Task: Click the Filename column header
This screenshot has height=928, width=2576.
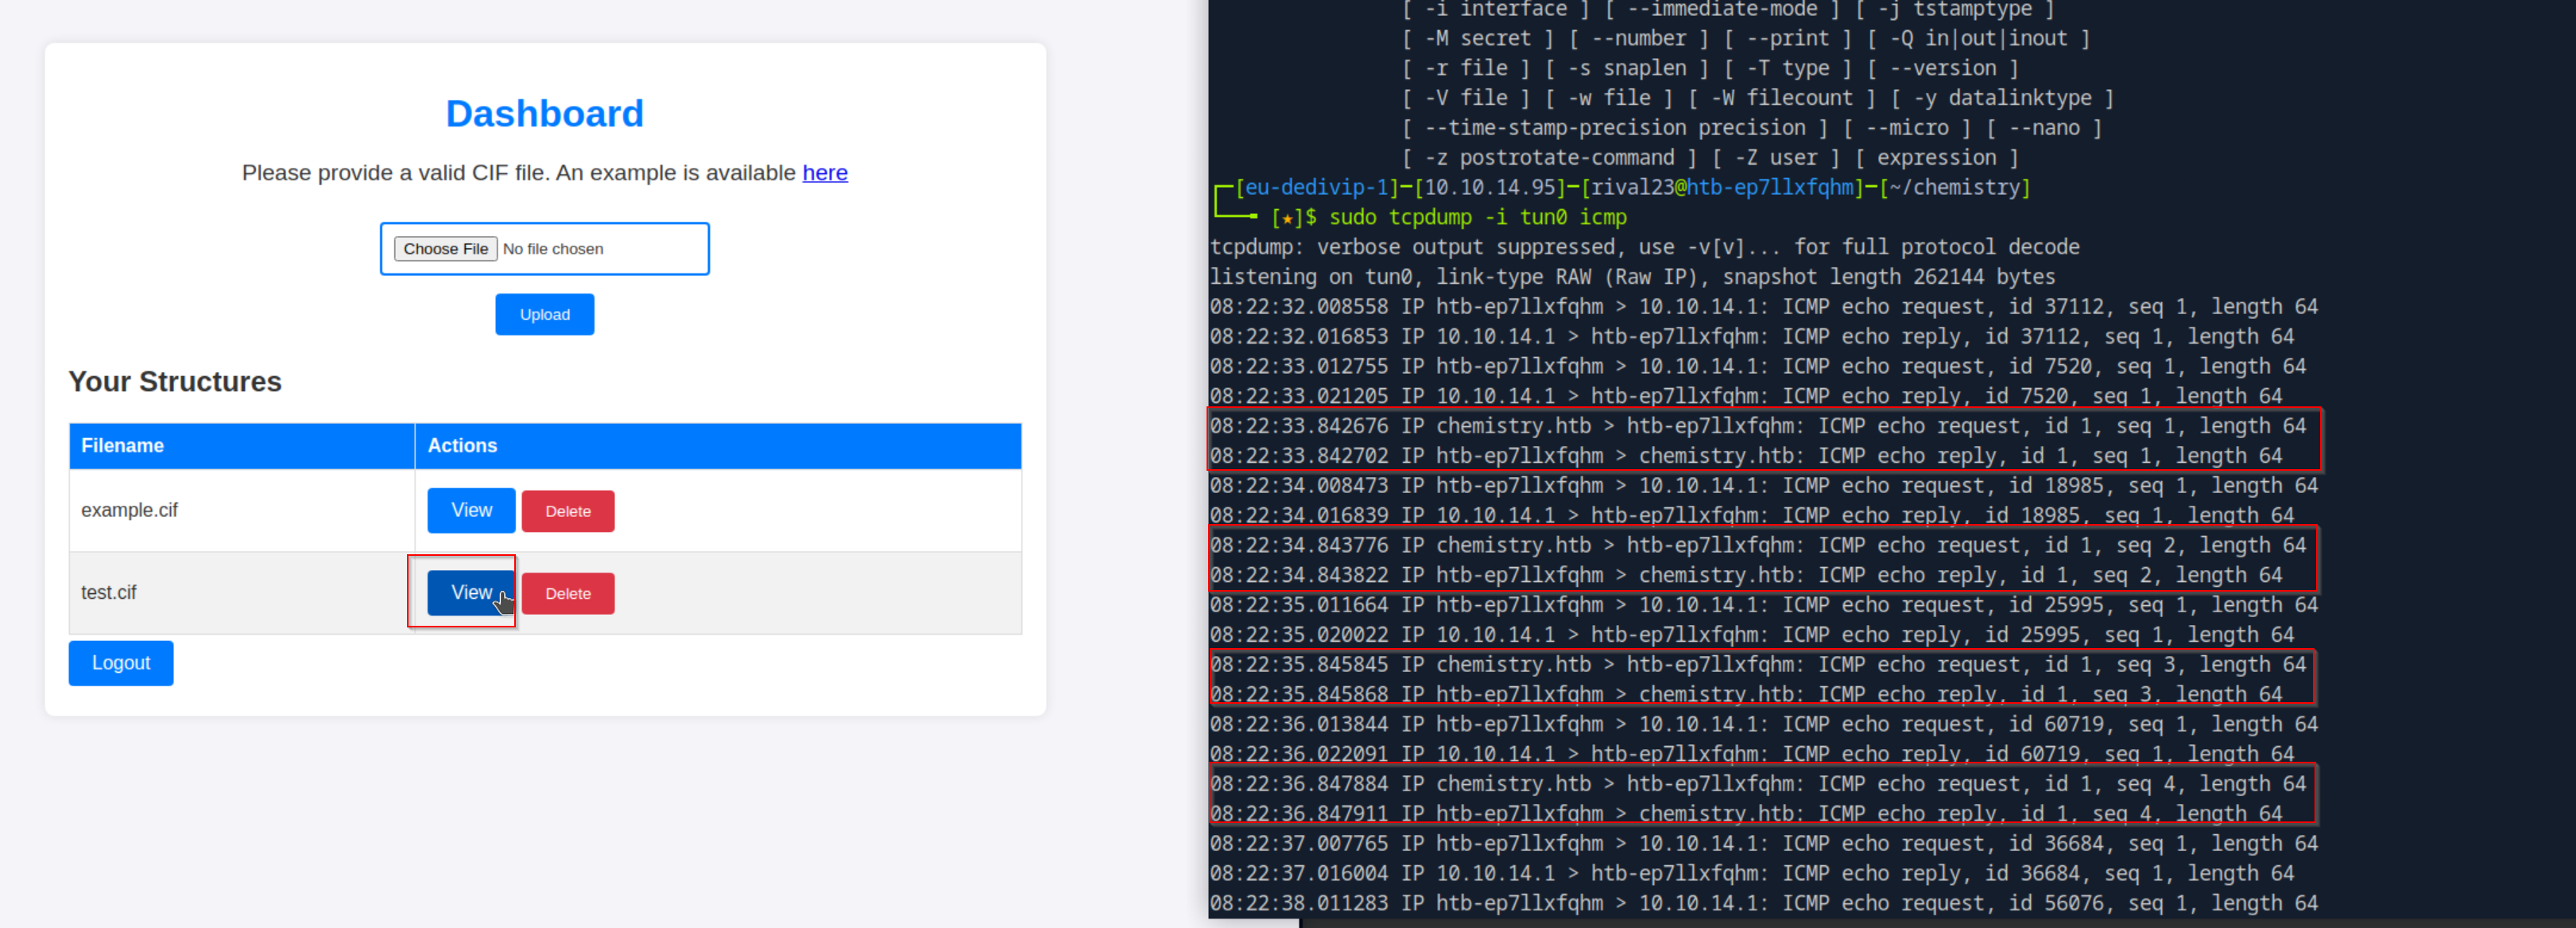Action: 122,446
